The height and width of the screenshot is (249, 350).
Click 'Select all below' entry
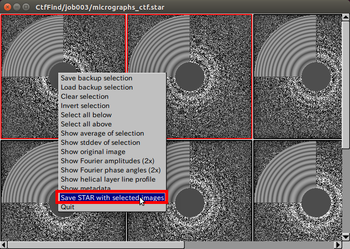(x=86, y=115)
